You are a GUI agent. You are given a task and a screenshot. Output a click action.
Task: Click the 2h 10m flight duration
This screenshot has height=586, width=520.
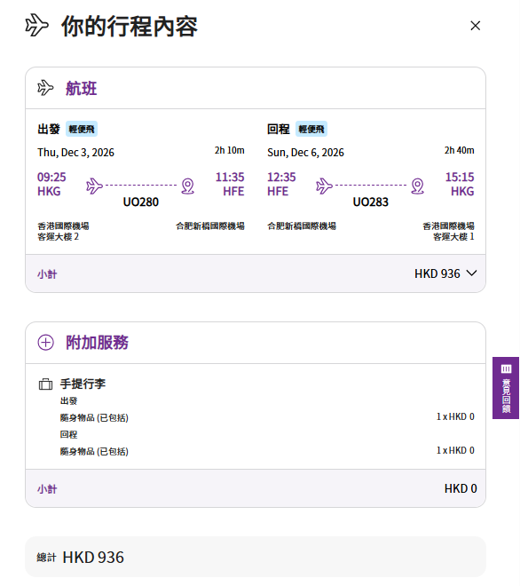coord(229,150)
